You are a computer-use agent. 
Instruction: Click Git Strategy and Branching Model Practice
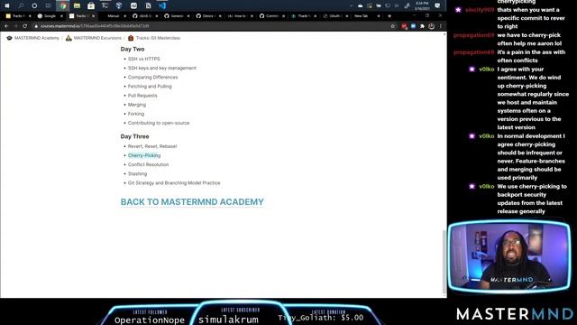(x=174, y=183)
